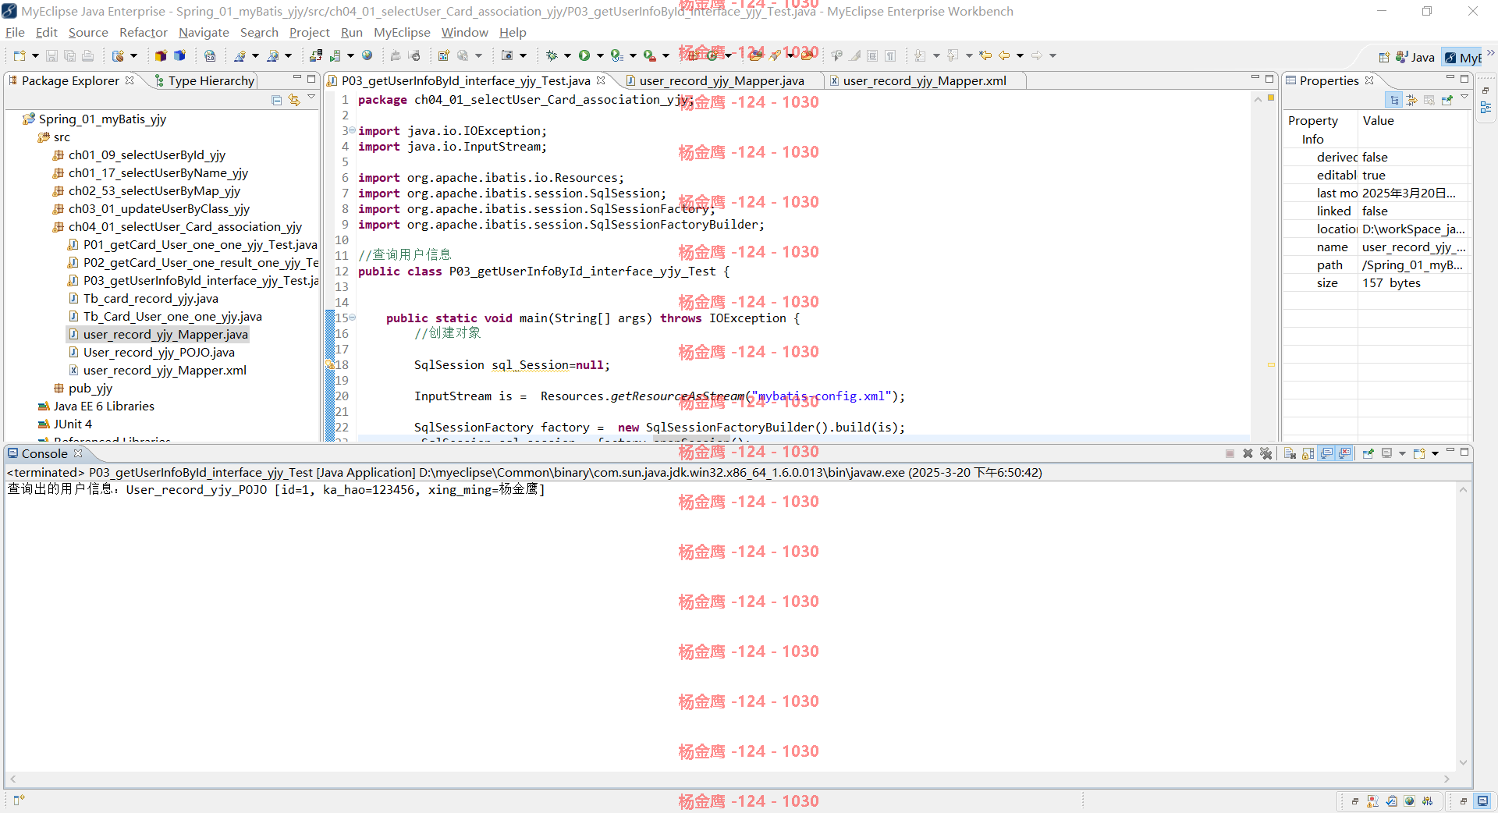The height and width of the screenshot is (813, 1498).
Task: Switch to the Java perspective
Action: [1416, 57]
